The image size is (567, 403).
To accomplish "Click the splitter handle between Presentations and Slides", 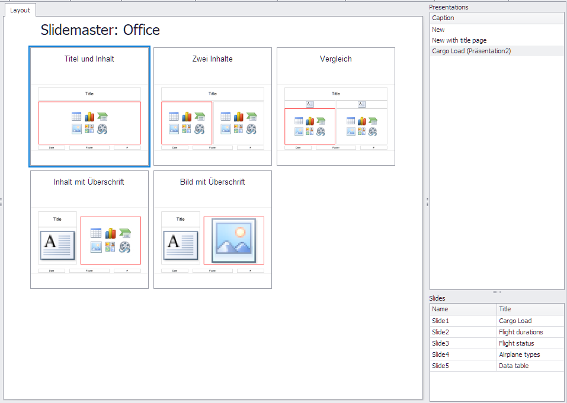I will pos(496,292).
